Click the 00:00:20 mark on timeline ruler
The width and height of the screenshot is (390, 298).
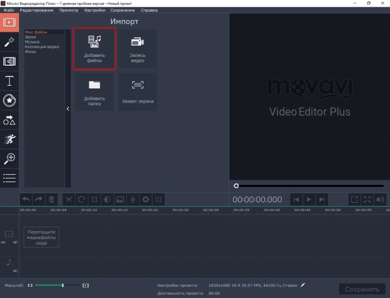[150, 210]
